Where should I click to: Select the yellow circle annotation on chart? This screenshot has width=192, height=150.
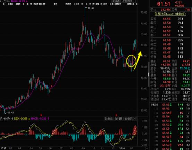point(131,61)
